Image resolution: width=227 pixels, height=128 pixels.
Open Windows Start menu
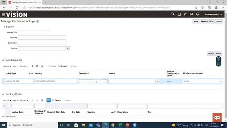click(x=4, y=125)
